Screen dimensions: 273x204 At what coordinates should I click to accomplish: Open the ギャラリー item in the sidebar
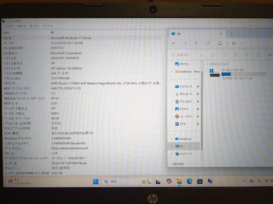(x=185, y=64)
